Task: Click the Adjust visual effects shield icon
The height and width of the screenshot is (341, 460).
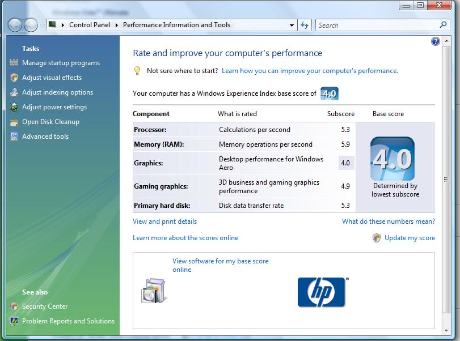Action: [14, 78]
